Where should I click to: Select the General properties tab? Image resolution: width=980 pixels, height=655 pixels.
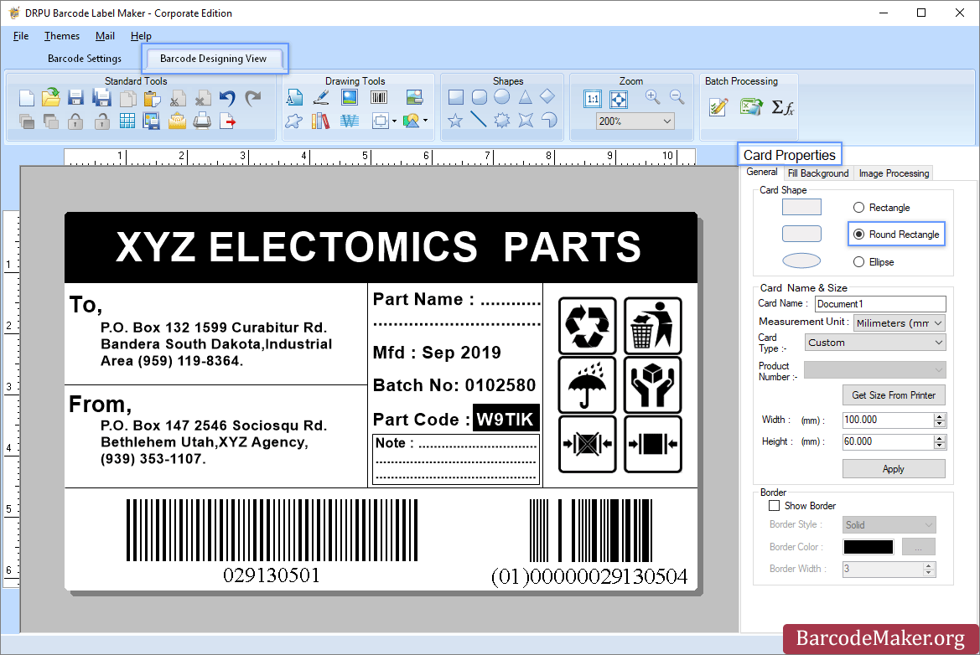coord(762,173)
